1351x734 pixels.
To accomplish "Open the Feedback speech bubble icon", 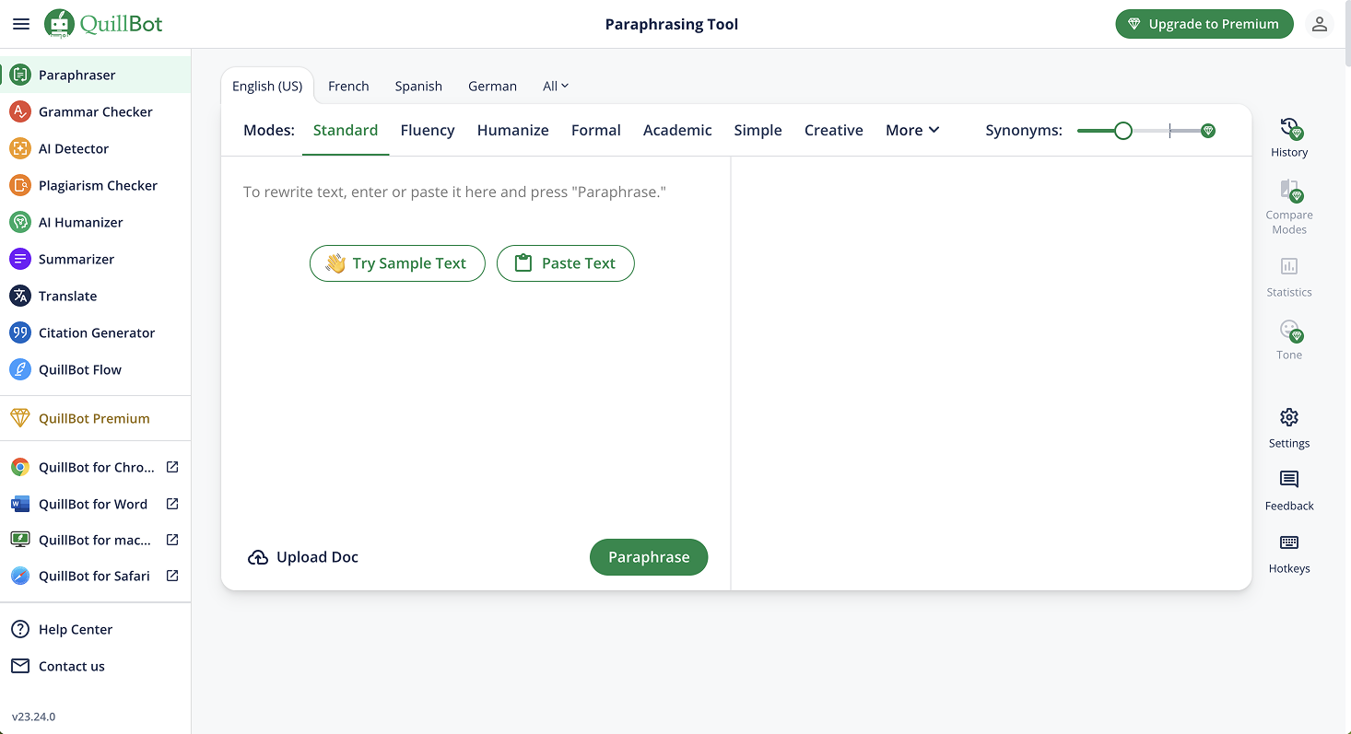I will (1289, 480).
